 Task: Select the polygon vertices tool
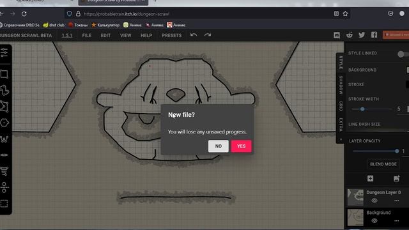click(x=4, y=107)
